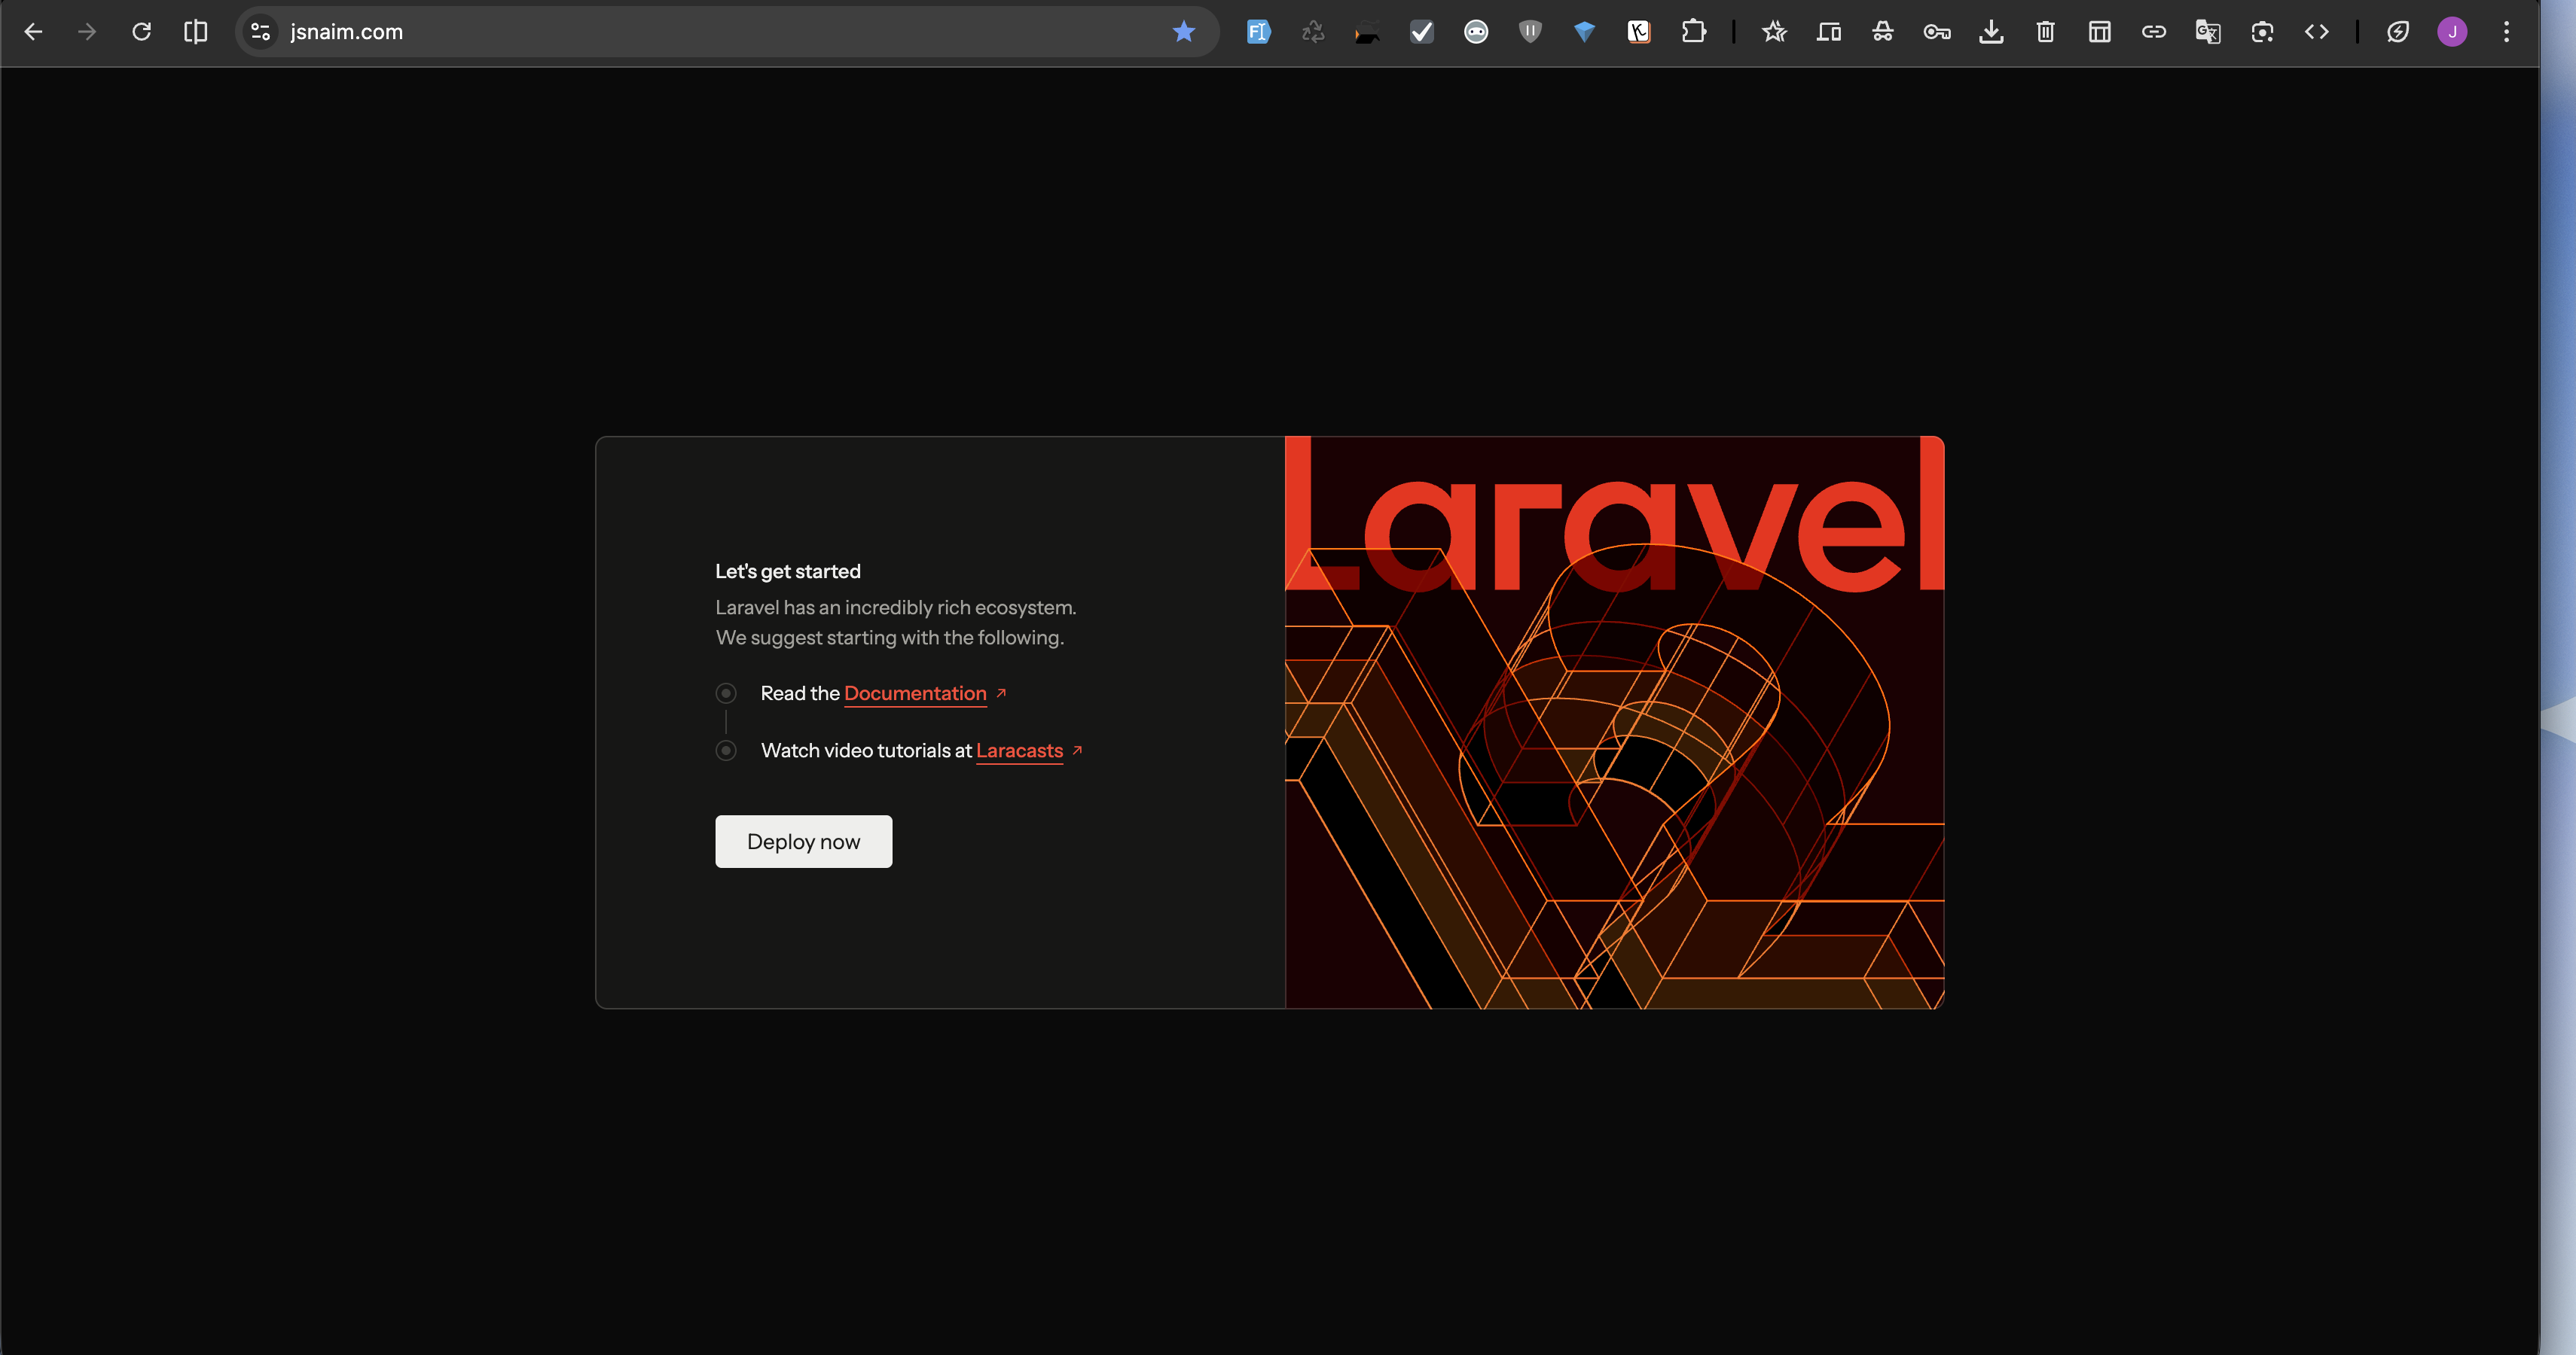Image resolution: width=2576 pixels, height=1355 pixels.
Task: Open the Documentation link
Action: (x=915, y=693)
